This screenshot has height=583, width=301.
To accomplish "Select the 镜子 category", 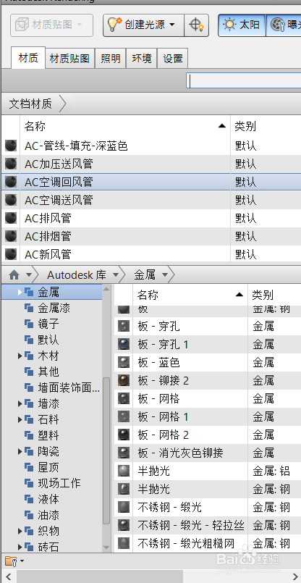I will (x=48, y=324).
